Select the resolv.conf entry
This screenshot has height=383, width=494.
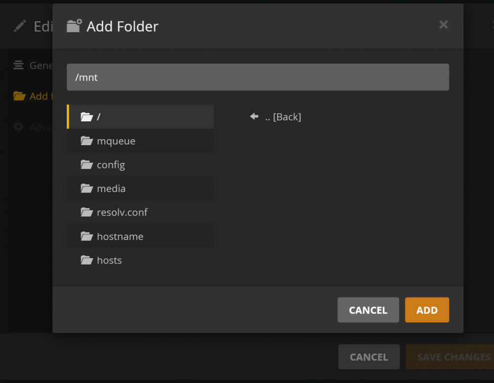(x=140, y=212)
